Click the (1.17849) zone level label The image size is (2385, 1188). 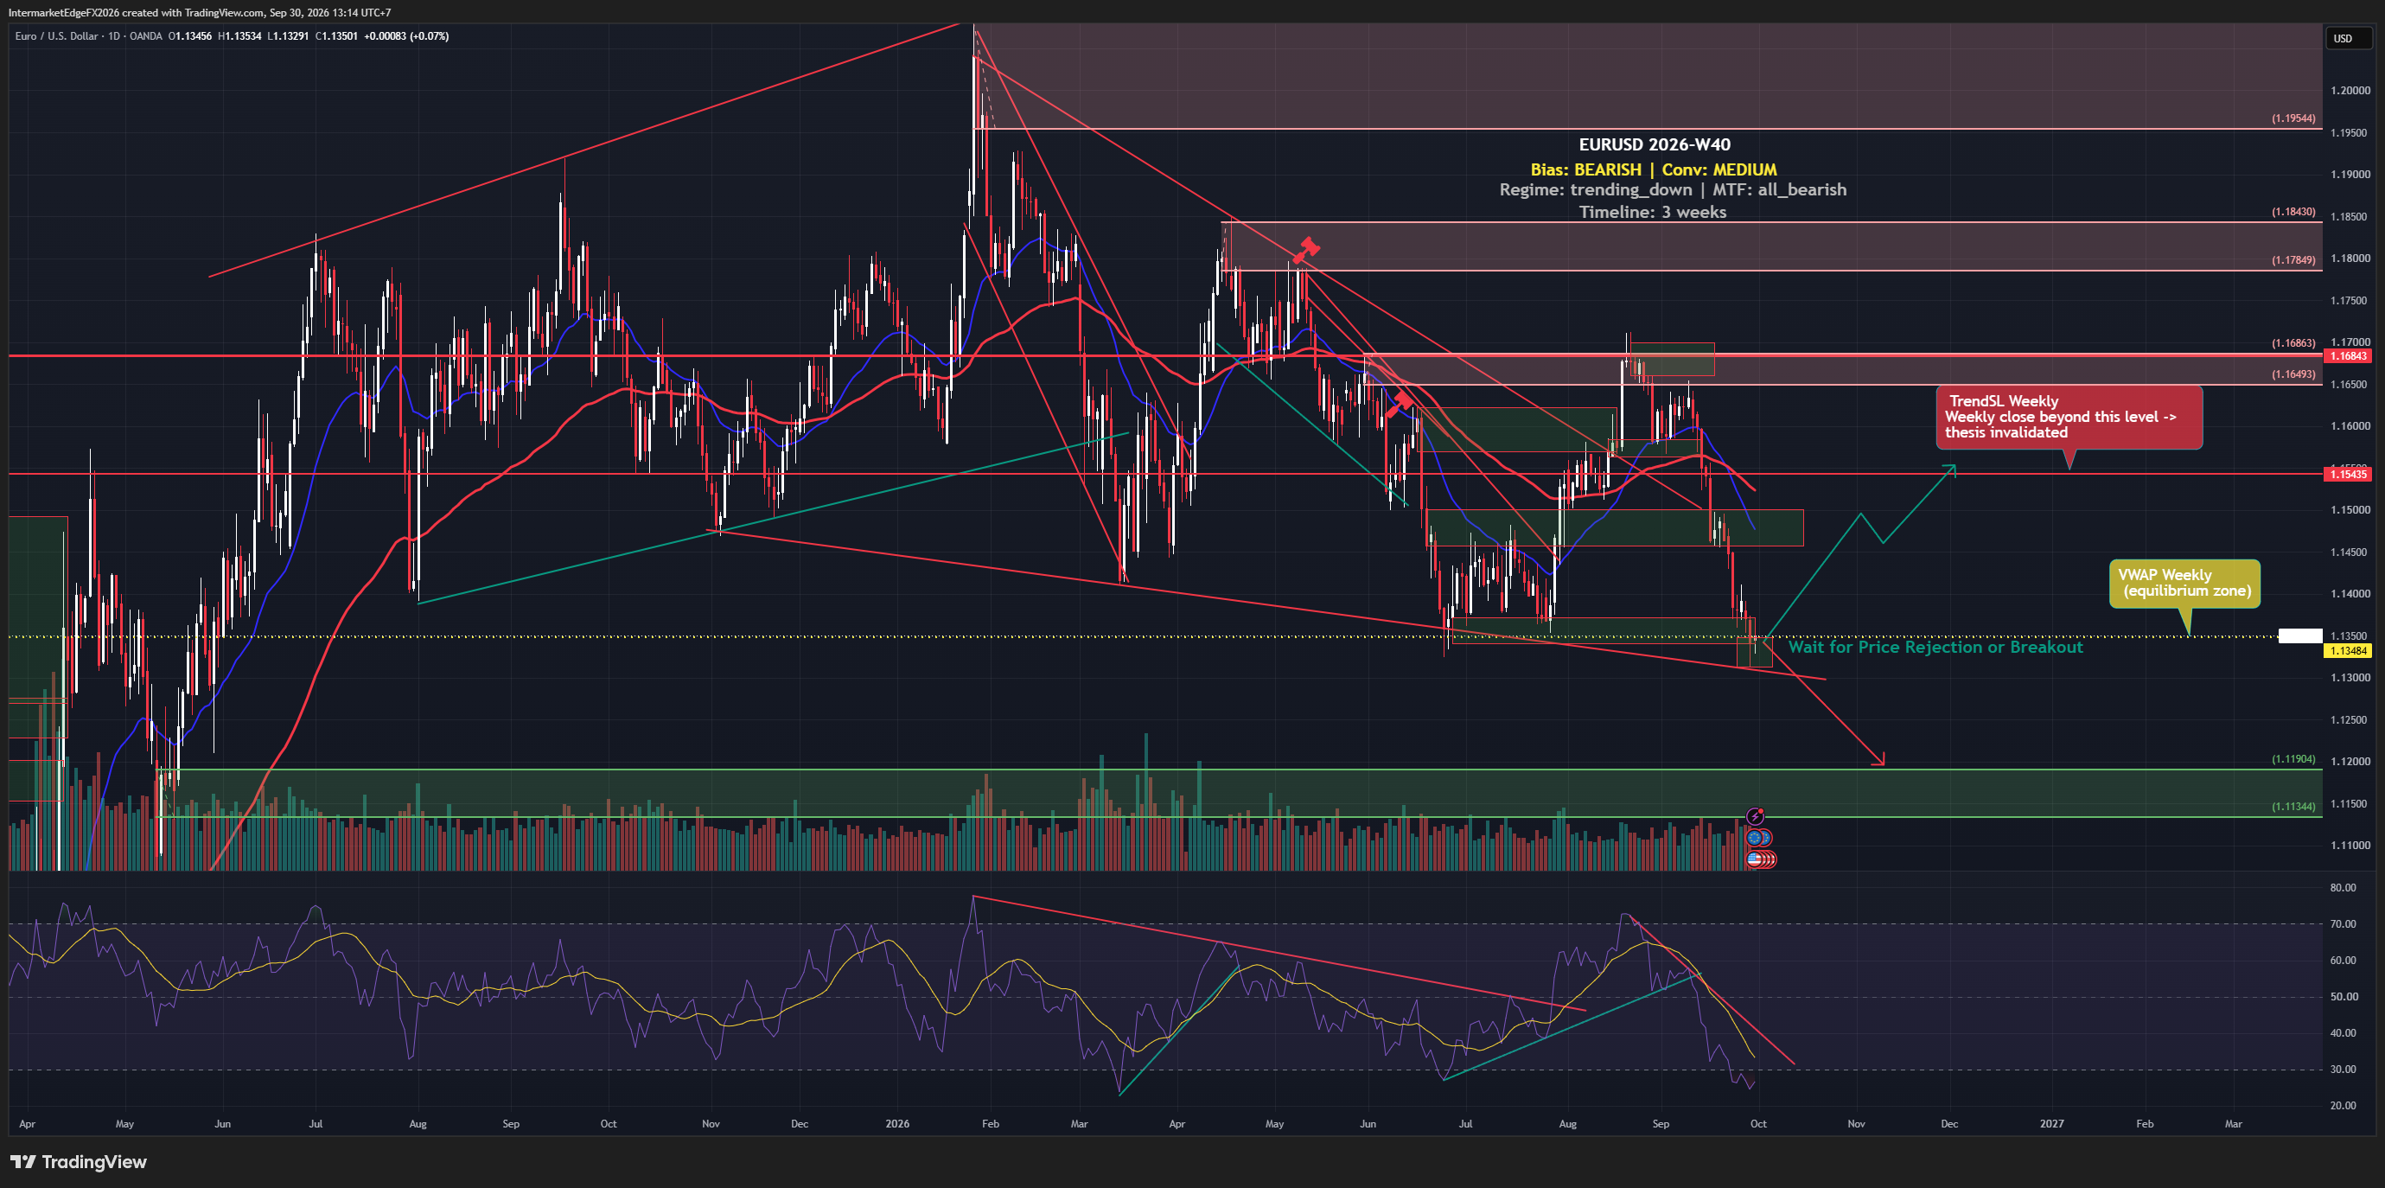[2293, 260]
